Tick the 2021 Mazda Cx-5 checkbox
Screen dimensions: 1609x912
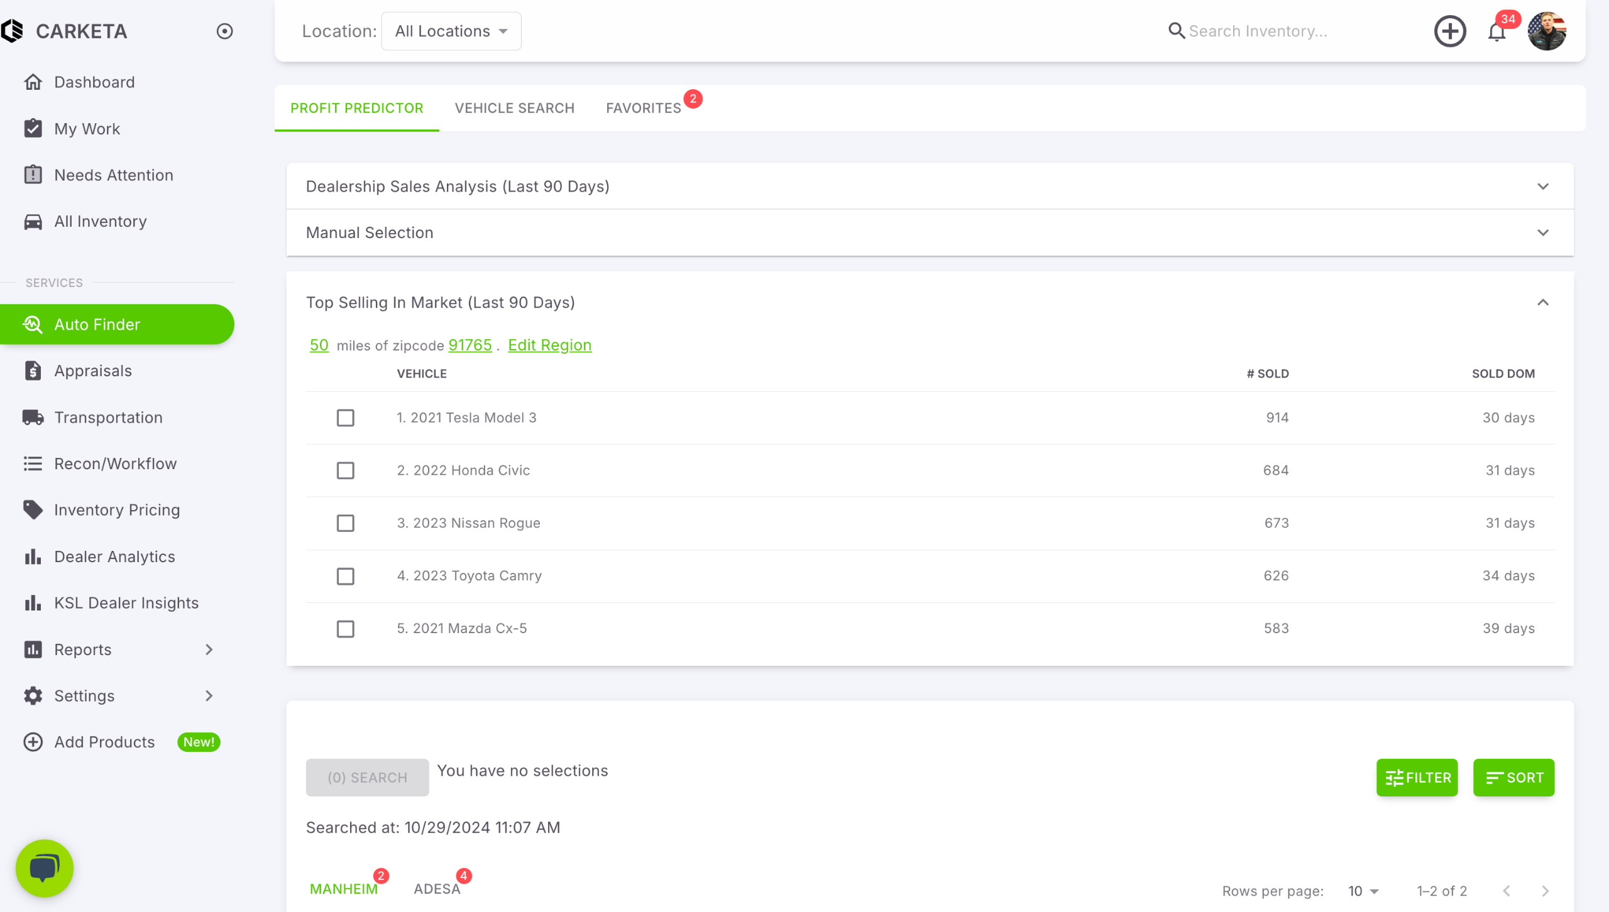point(345,629)
